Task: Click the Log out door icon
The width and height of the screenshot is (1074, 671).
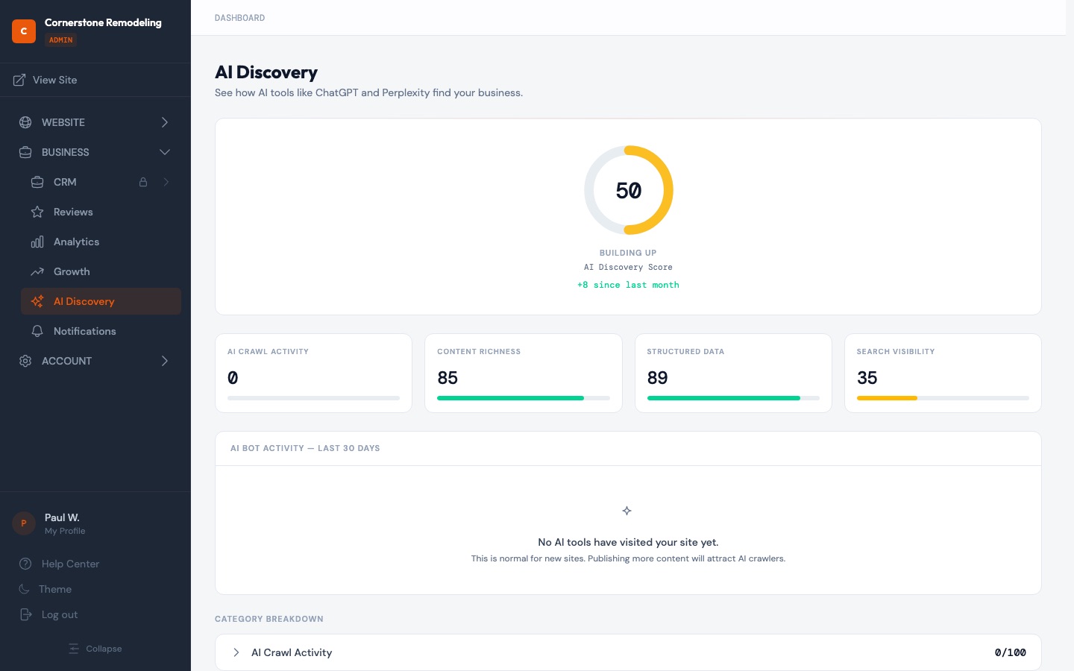Action: pos(25,614)
